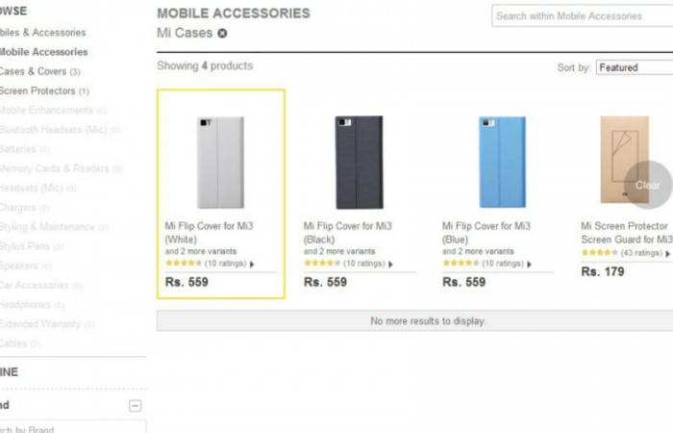Open Mi Flip Cover for Mi3 (Black) link
The width and height of the screenshot is (673, 433).
[347, 232]
